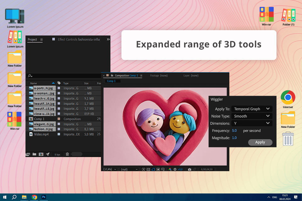Image resolution: width=302 pixels, height=201 pixels.
Task: Take snapshot with the camera icon
Action: [189, 169]
